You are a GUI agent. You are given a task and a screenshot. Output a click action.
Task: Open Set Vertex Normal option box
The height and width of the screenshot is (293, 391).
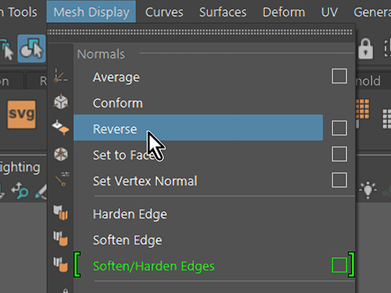click(x=339, y=180)
